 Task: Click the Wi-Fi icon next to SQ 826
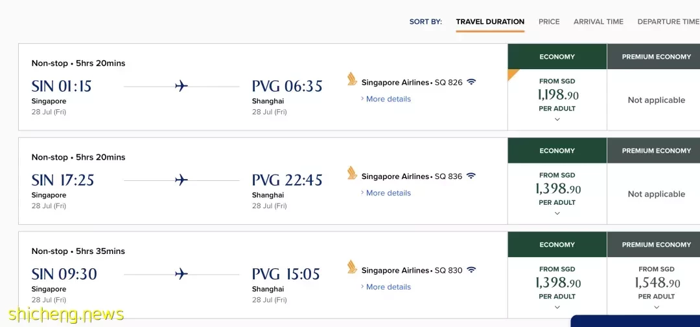(471, 82)
